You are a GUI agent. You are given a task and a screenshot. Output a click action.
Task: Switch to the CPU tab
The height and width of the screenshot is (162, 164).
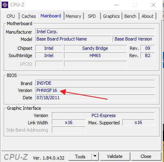11,16
